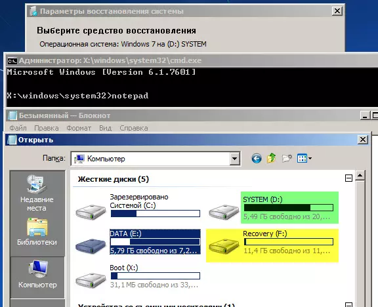Click the Открыть dialog title icon
This screenshot has width=378, height=307.
point(12,140)
